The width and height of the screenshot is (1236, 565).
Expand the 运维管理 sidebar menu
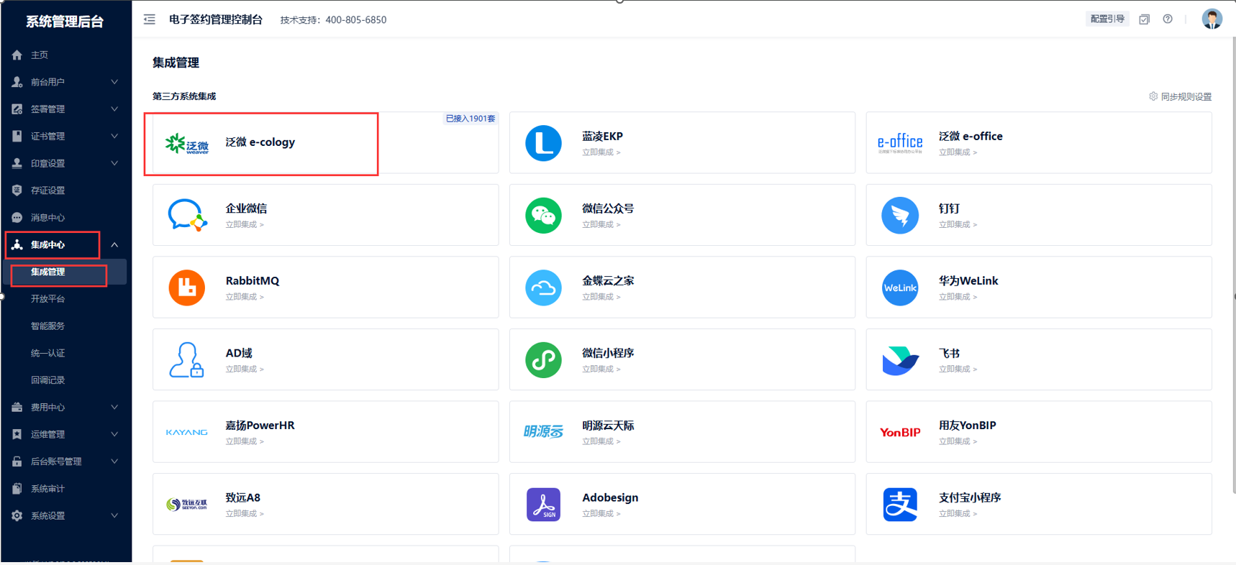pyautogui.click(x=65, y=434)
